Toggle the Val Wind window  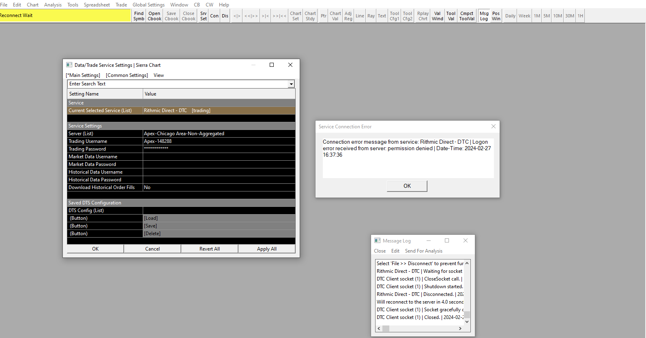[x=438, y=16]
